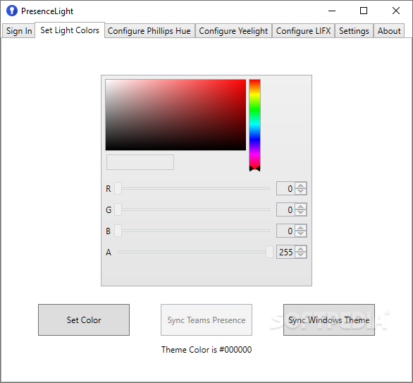Click the B slider track
This screenshot has height=383, width=413.
pyautogui.click(x=195, y=231)
